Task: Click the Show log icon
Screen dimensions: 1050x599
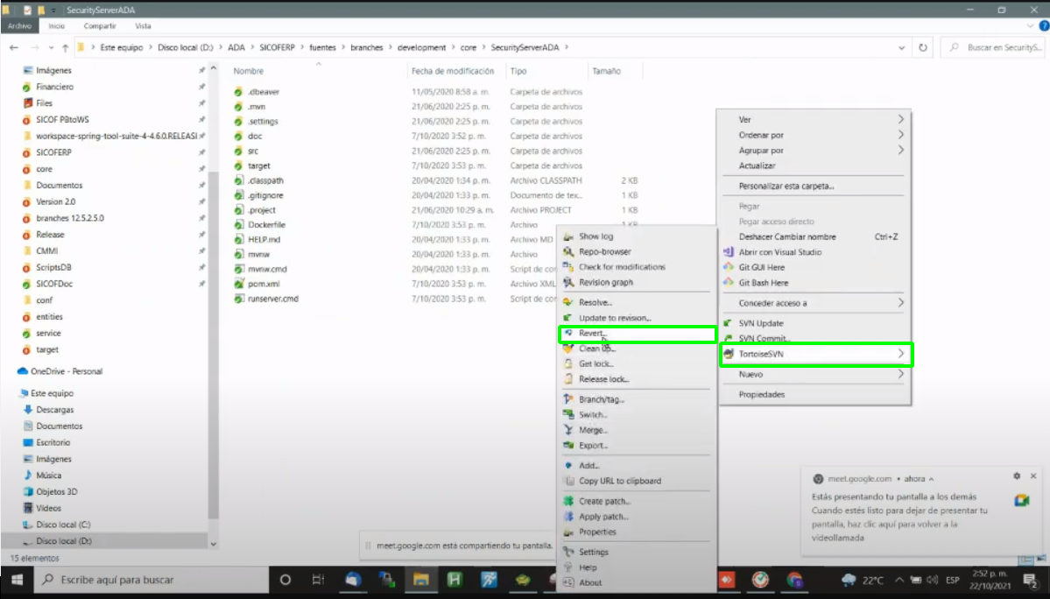Action: click(x=568, y=236)
